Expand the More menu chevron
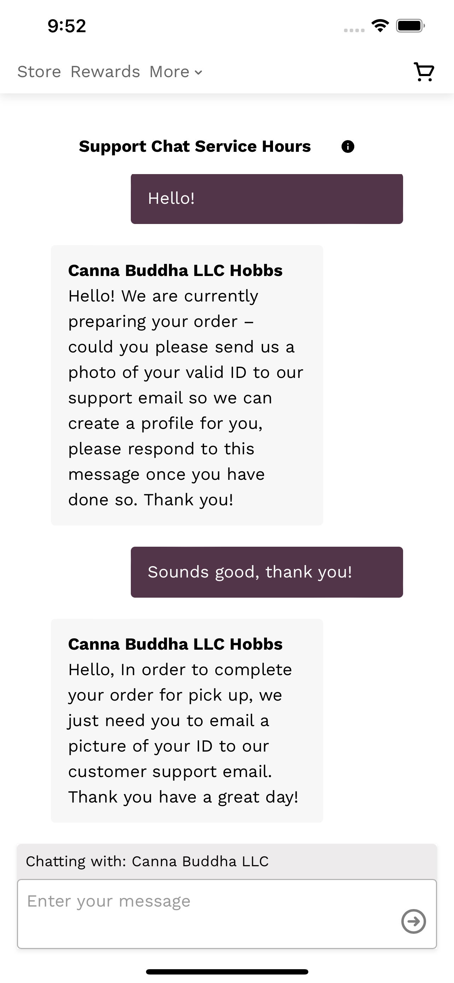This screenshot has height=983, width=454. 198,72
